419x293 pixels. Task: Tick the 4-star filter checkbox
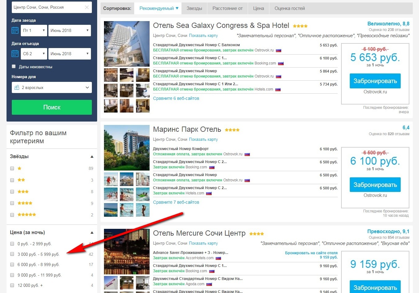12,203
